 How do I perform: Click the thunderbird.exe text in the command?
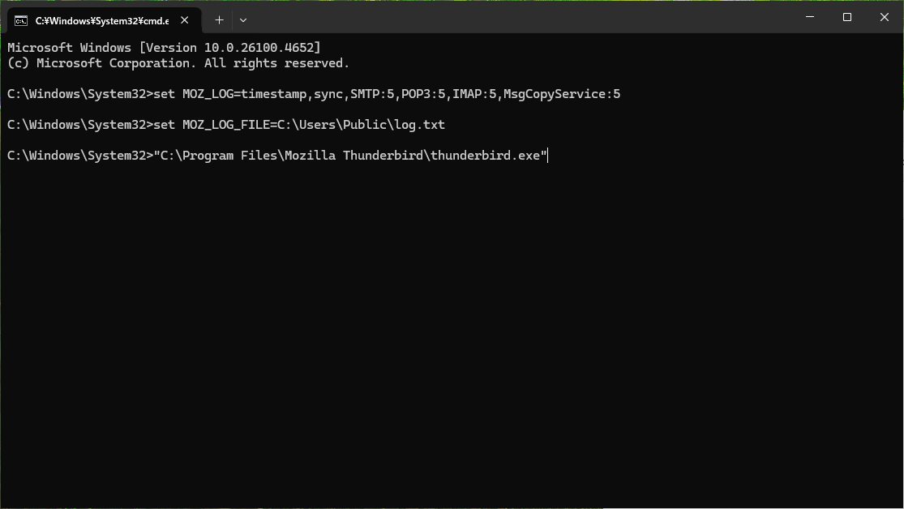point(485,156)
